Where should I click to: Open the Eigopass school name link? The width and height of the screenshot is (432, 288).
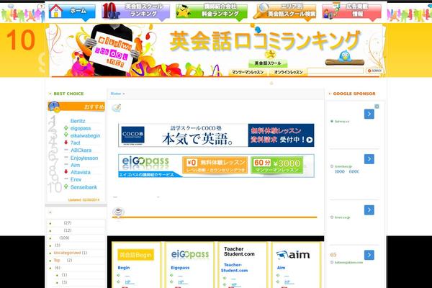[x=180, y=268]
